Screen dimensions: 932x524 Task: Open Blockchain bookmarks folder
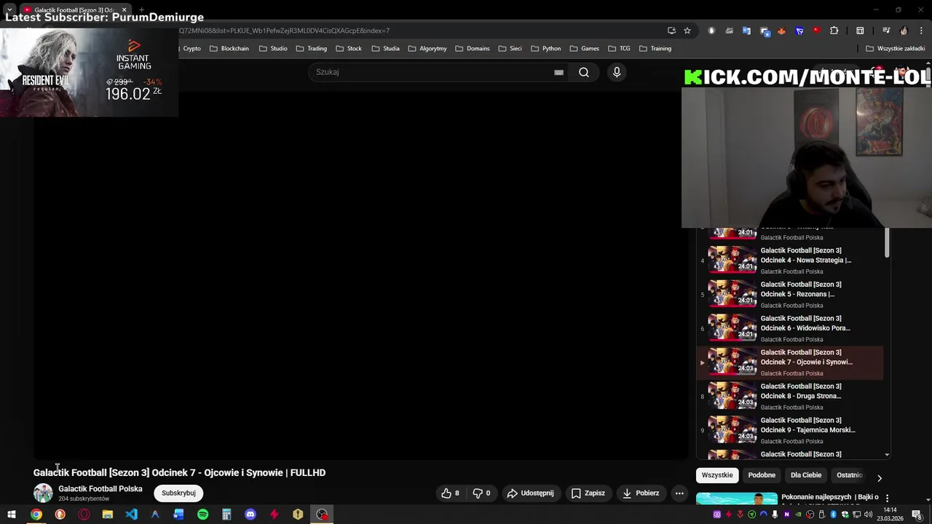[x=229, y=49]
